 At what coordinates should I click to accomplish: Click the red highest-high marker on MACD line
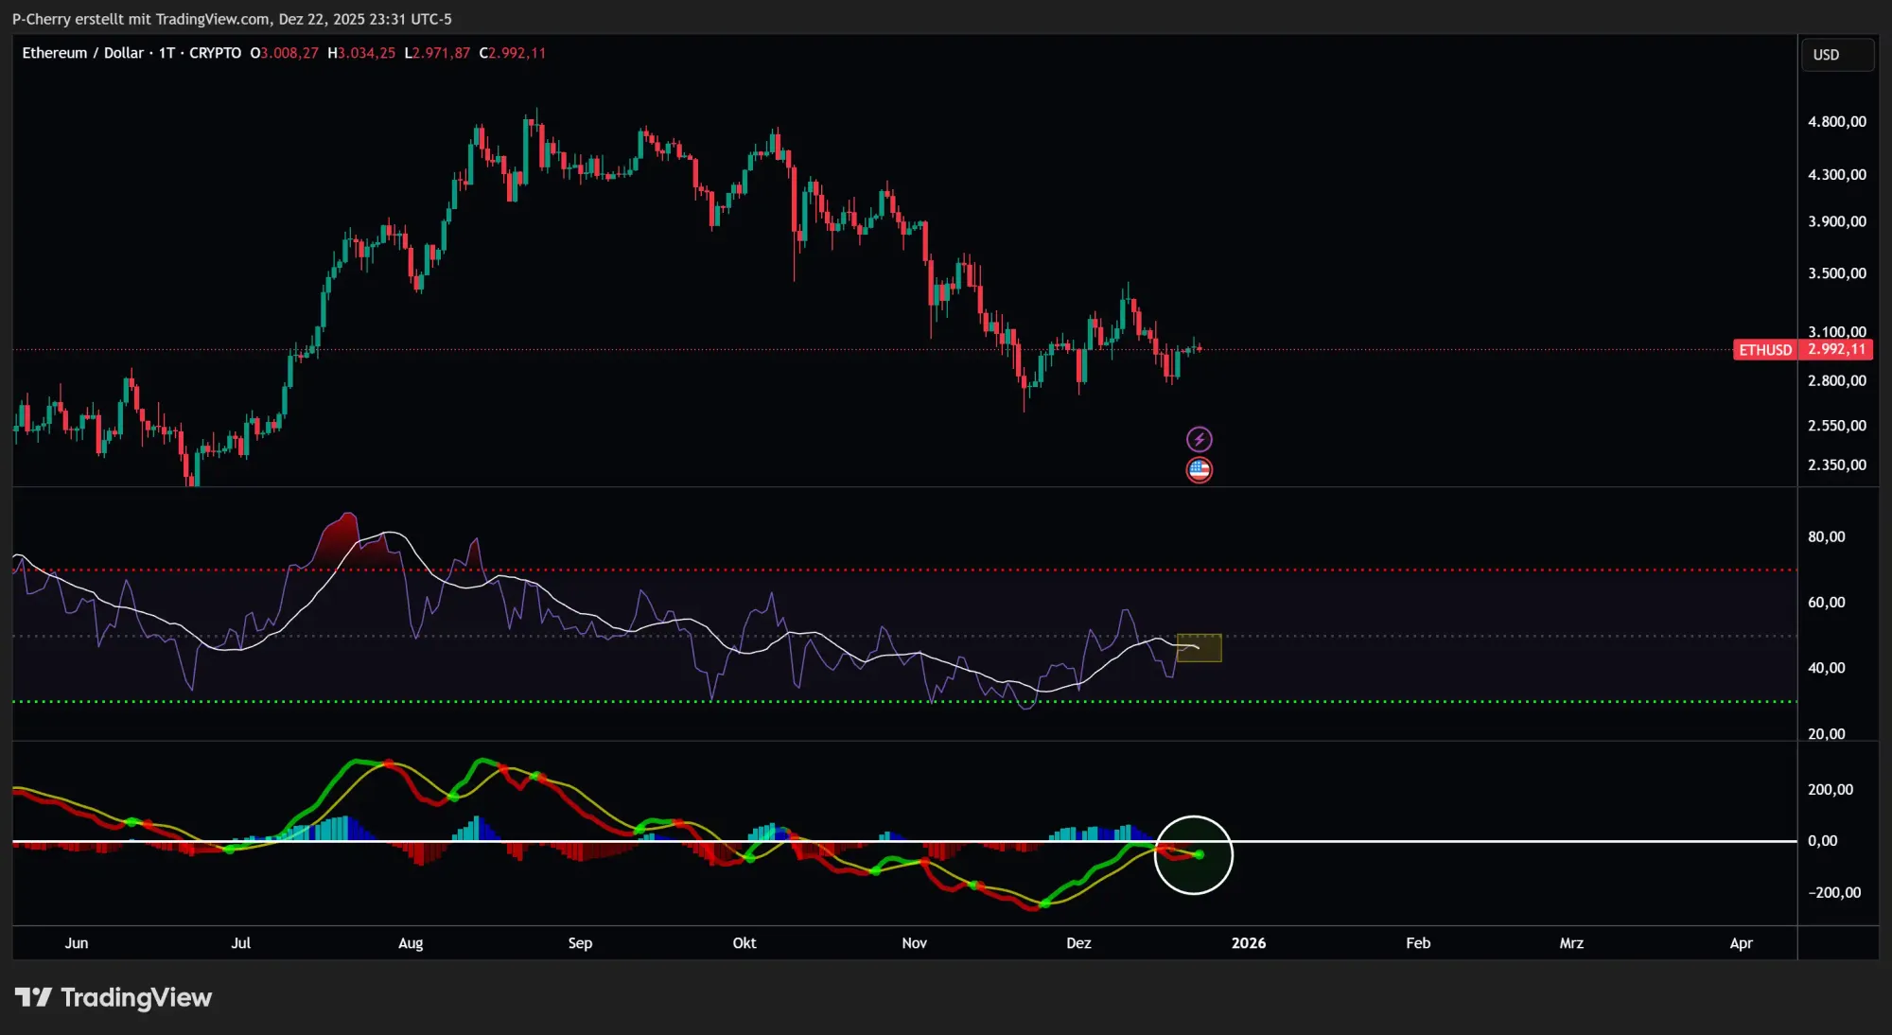coord(391,763)
